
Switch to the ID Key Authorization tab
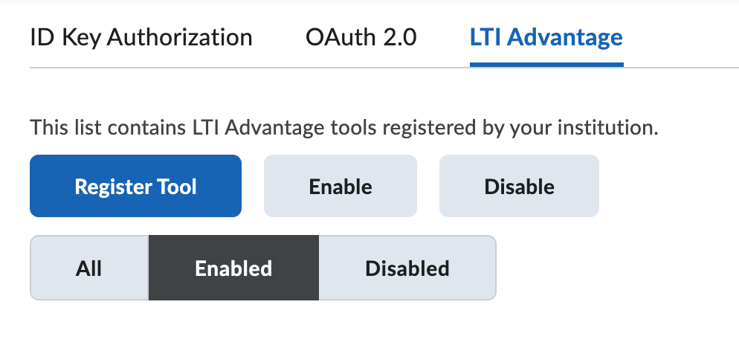[141, 37]
